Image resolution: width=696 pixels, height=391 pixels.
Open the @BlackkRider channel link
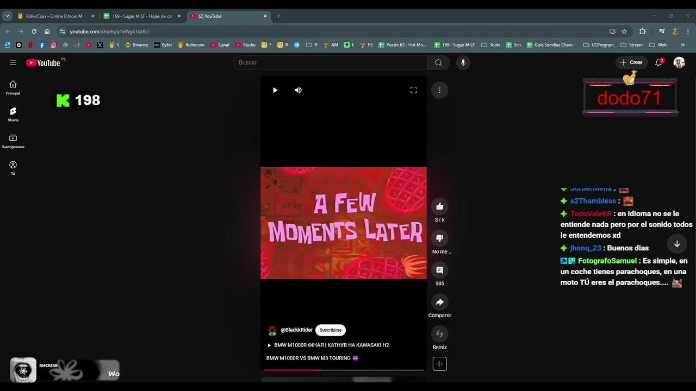coord(296,330)
